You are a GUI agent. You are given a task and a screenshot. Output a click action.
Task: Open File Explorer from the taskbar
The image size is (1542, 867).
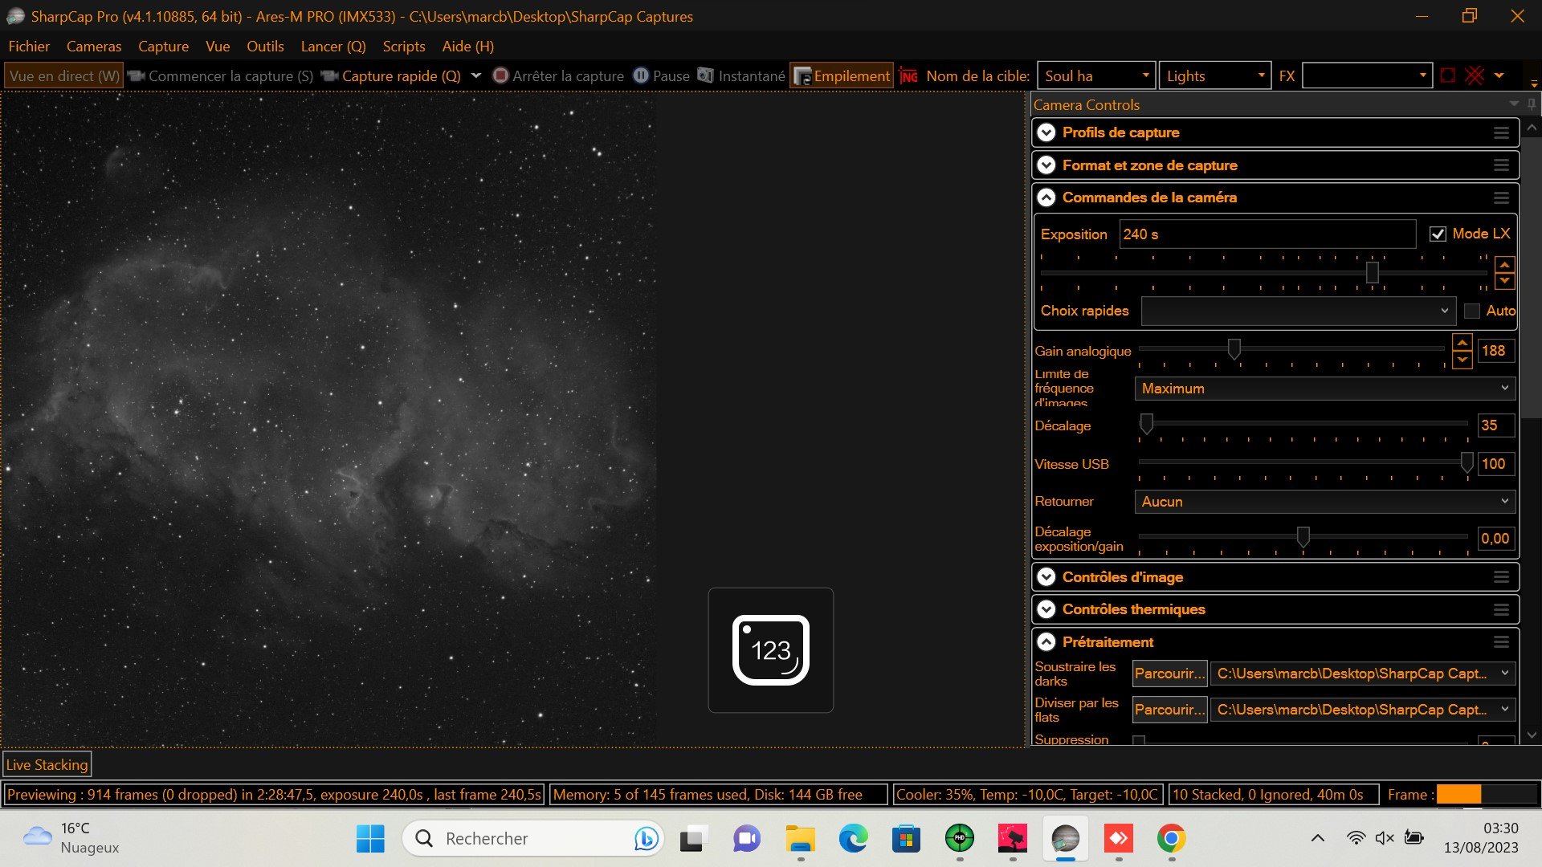click(x=800, y=839)
